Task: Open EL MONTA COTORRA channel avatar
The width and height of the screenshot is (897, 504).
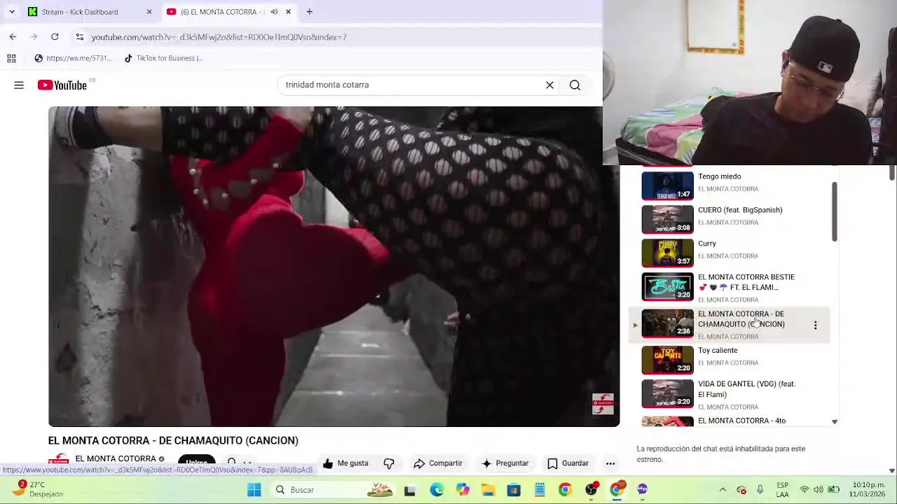Action: coord(59,460)
